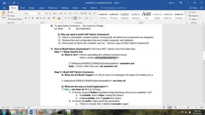205x115 pixels.
Task: Click the Redo arrow in Quick Access
Action: coord(14,3)
